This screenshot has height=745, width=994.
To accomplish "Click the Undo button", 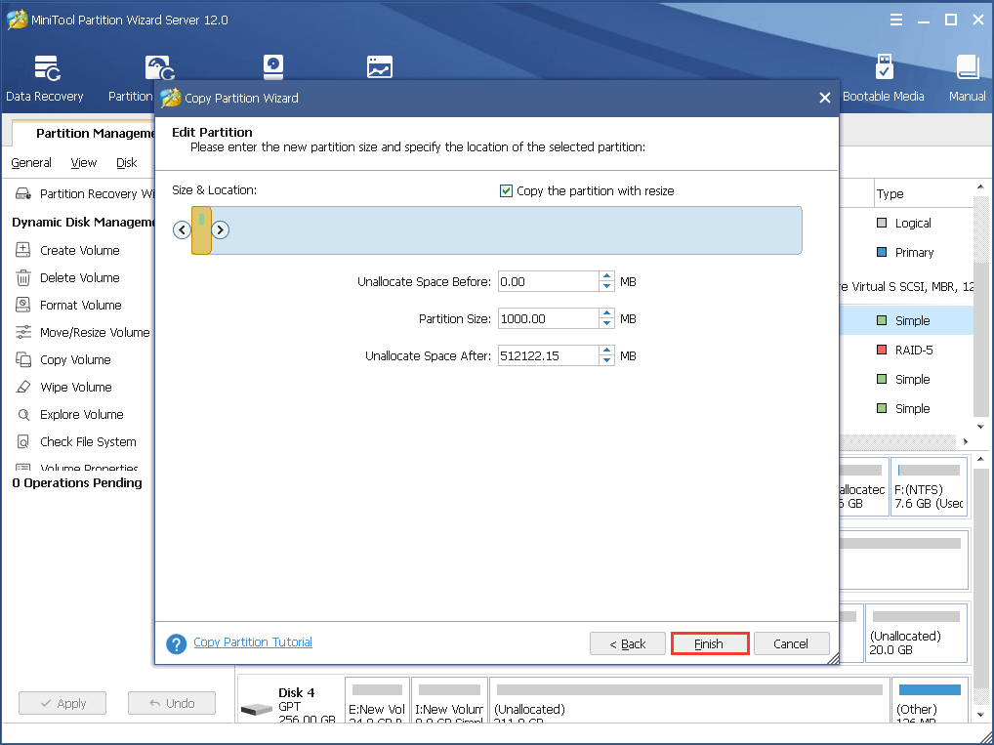I will point(172,703).
